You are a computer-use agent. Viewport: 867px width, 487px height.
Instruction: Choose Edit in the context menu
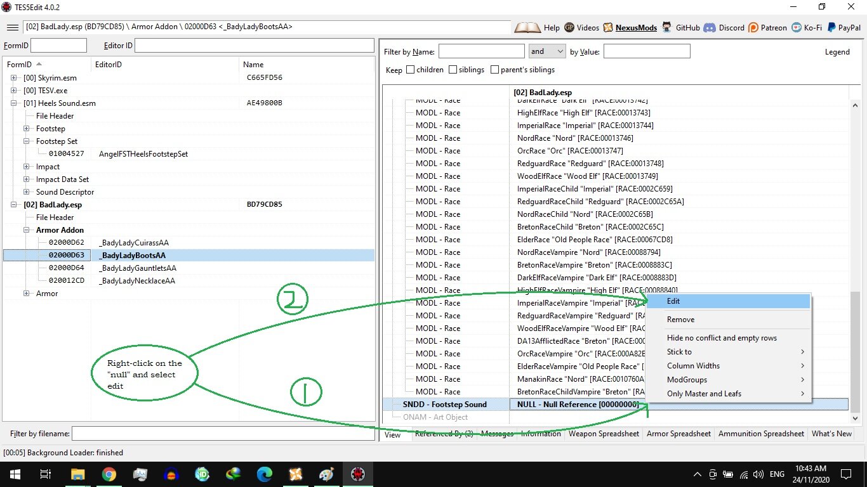coord(728,301)
